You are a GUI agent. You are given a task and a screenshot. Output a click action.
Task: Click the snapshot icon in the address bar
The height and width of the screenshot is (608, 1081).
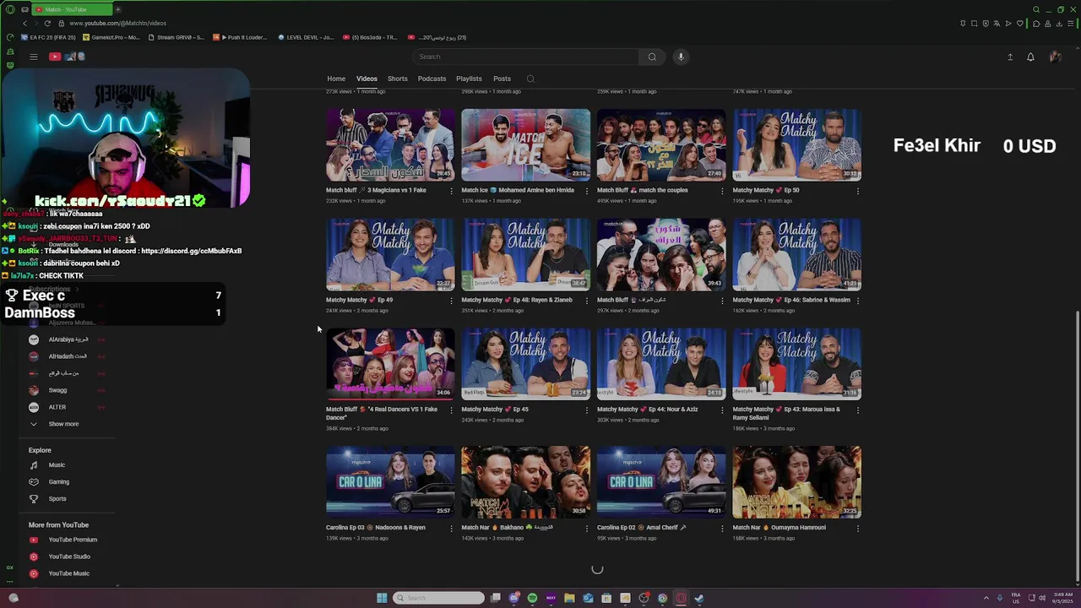click(974, 23)
